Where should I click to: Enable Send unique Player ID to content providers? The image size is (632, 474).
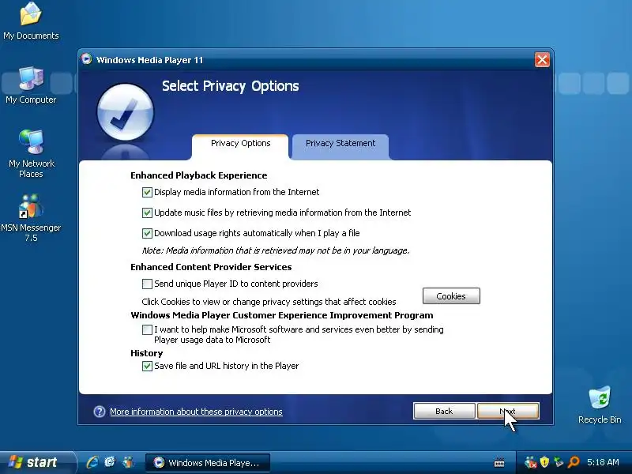pyautogui.click(x=147, y=284)
